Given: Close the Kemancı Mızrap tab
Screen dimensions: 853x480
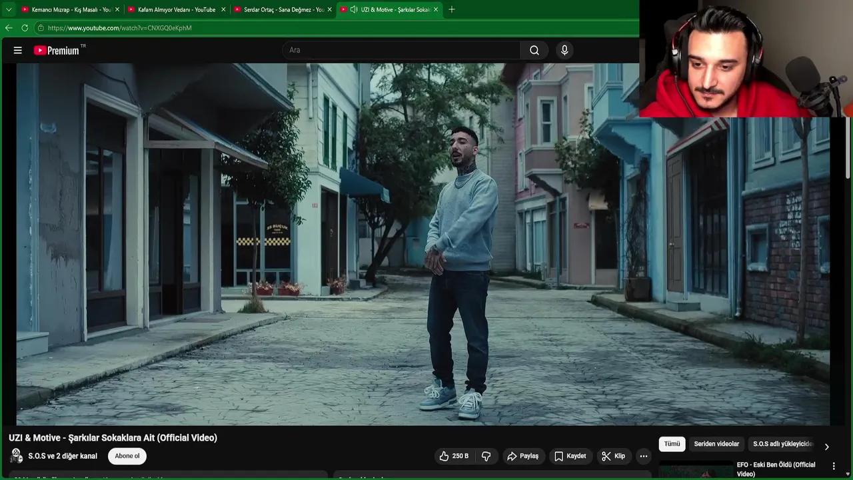Looking at the screenshot, I should click(117, 9).
